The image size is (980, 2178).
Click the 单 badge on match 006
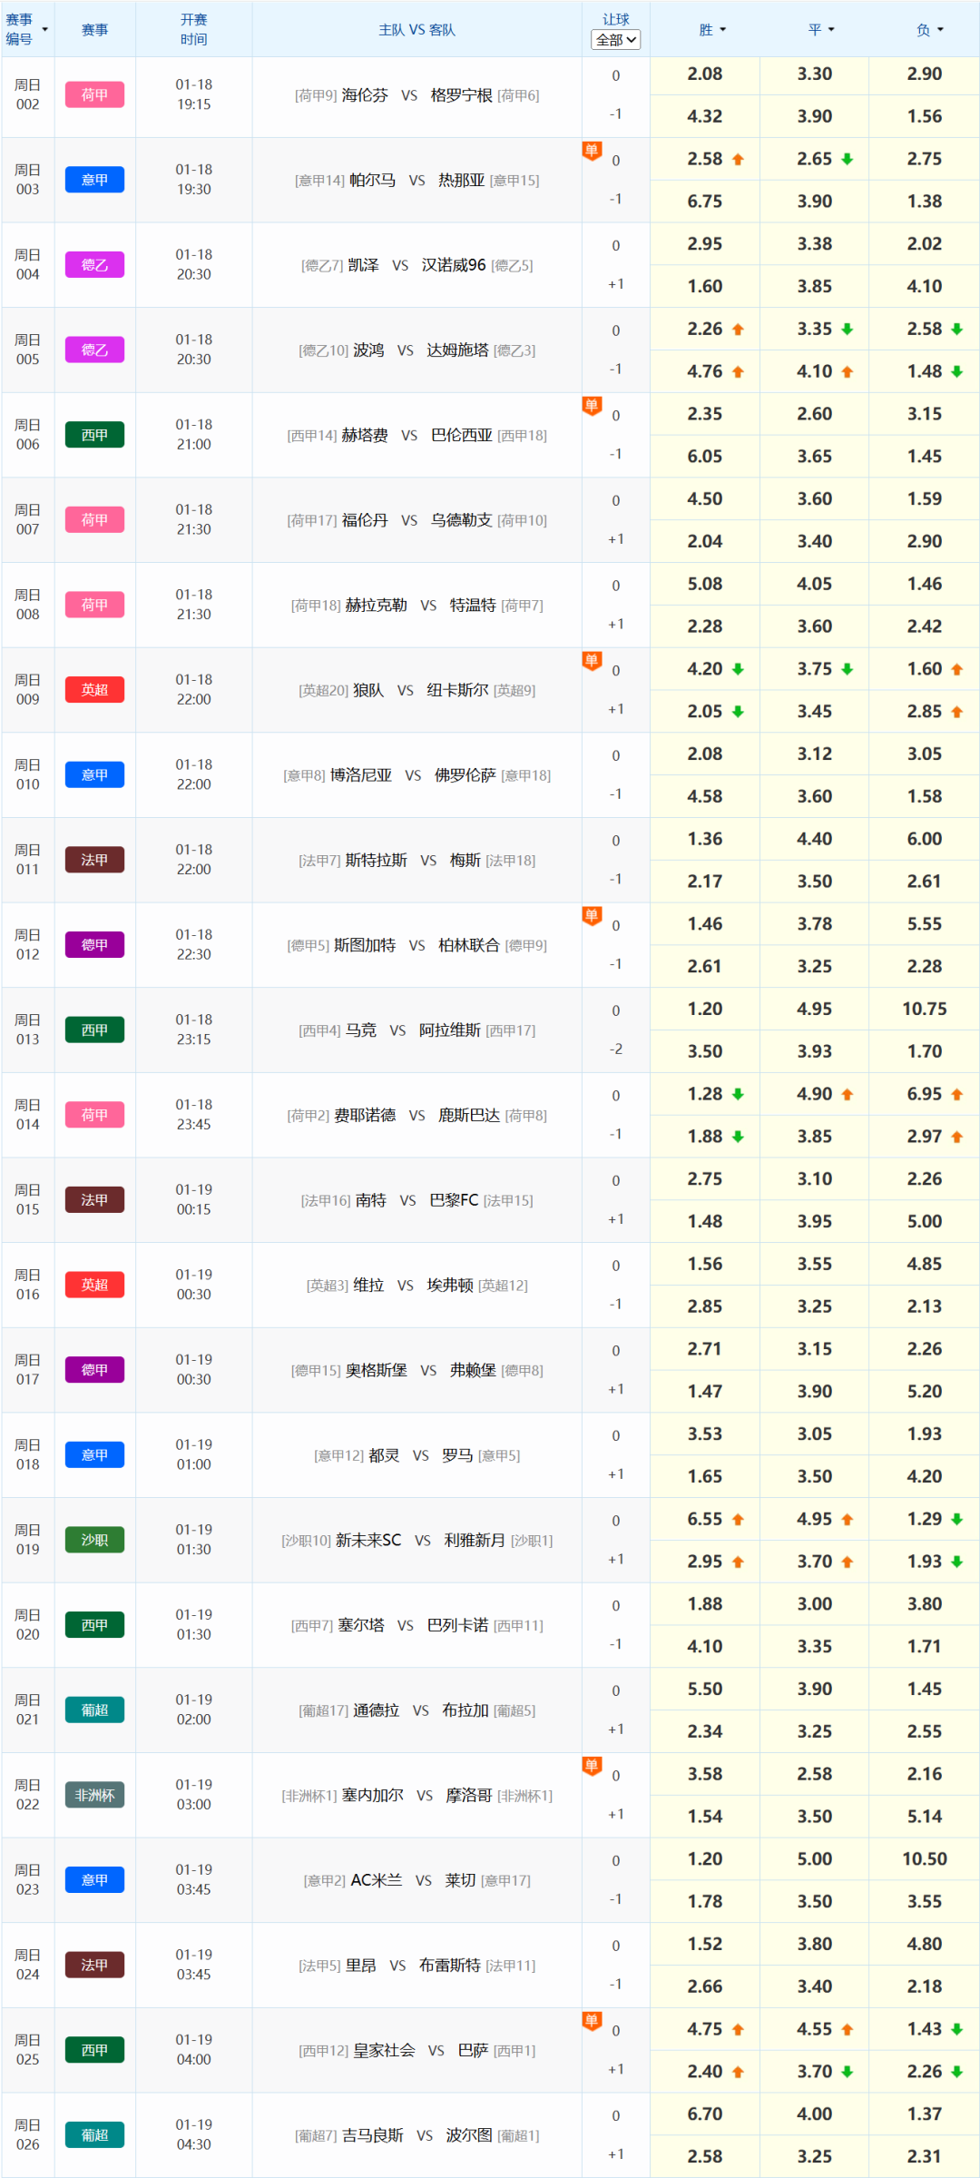click(x=592, y=406)
